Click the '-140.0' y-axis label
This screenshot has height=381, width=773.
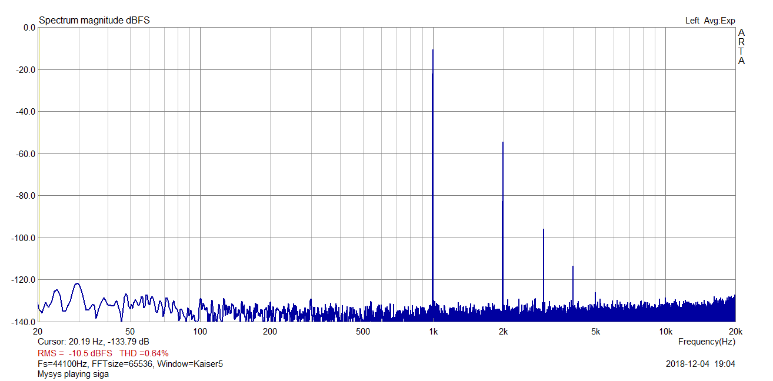click(25, 322)
